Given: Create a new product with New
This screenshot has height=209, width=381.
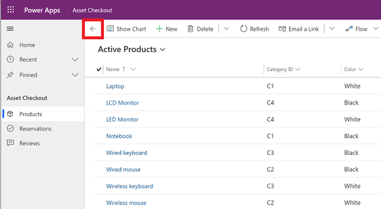Looking at the screenshot, I should click(x=166, y=29).
